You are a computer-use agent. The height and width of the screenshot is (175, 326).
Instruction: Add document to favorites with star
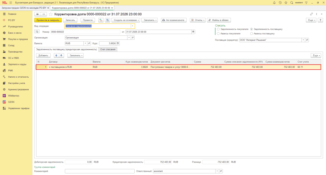51,14
